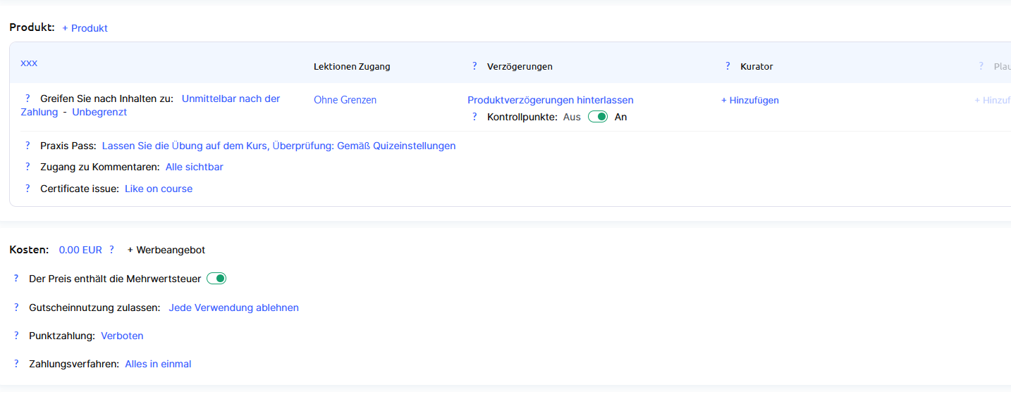Open help for Greifen Sie nach Inhalten zu
The width and height of the screenshot is (1011, 399).
point(27,99)
